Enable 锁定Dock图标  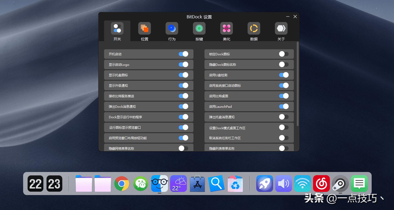pos(284,54)
